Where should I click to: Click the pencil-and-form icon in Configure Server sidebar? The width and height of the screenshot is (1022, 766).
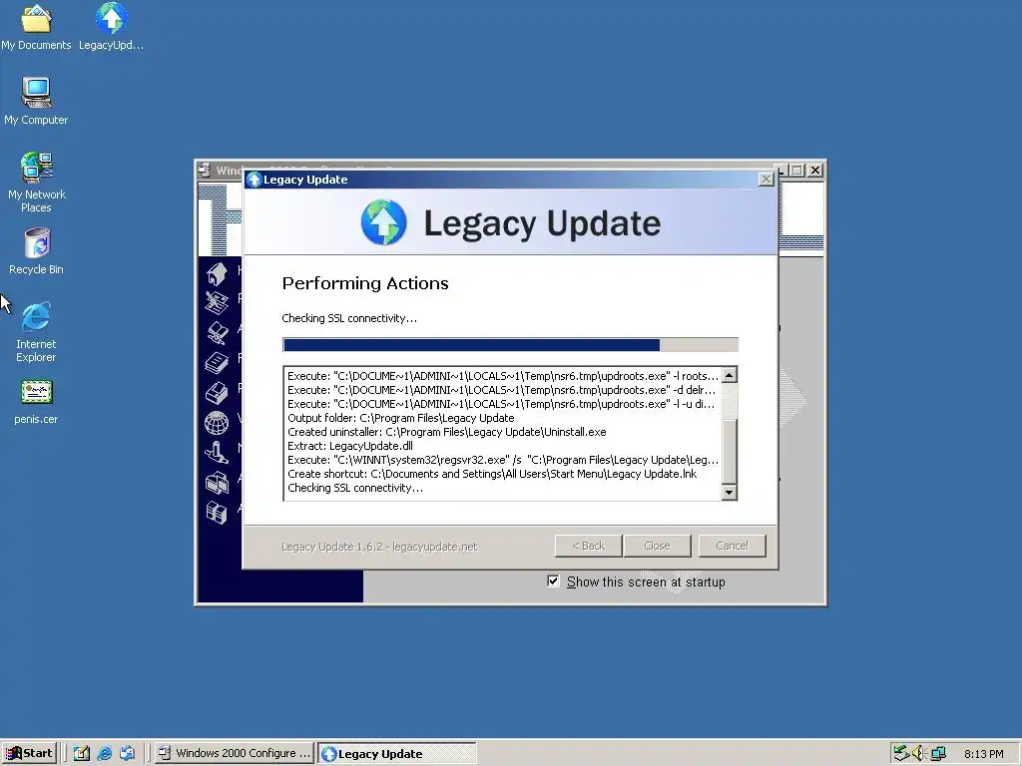[x=217, y=303]
